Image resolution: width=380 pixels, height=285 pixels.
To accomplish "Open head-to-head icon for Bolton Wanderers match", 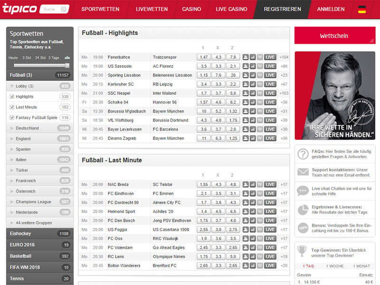I will tap(246, 266).
